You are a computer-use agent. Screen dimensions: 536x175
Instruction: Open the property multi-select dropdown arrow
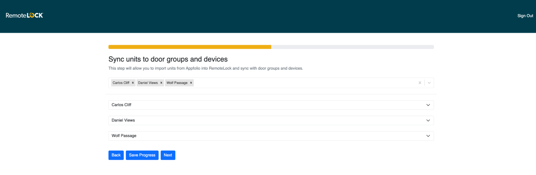429,83
